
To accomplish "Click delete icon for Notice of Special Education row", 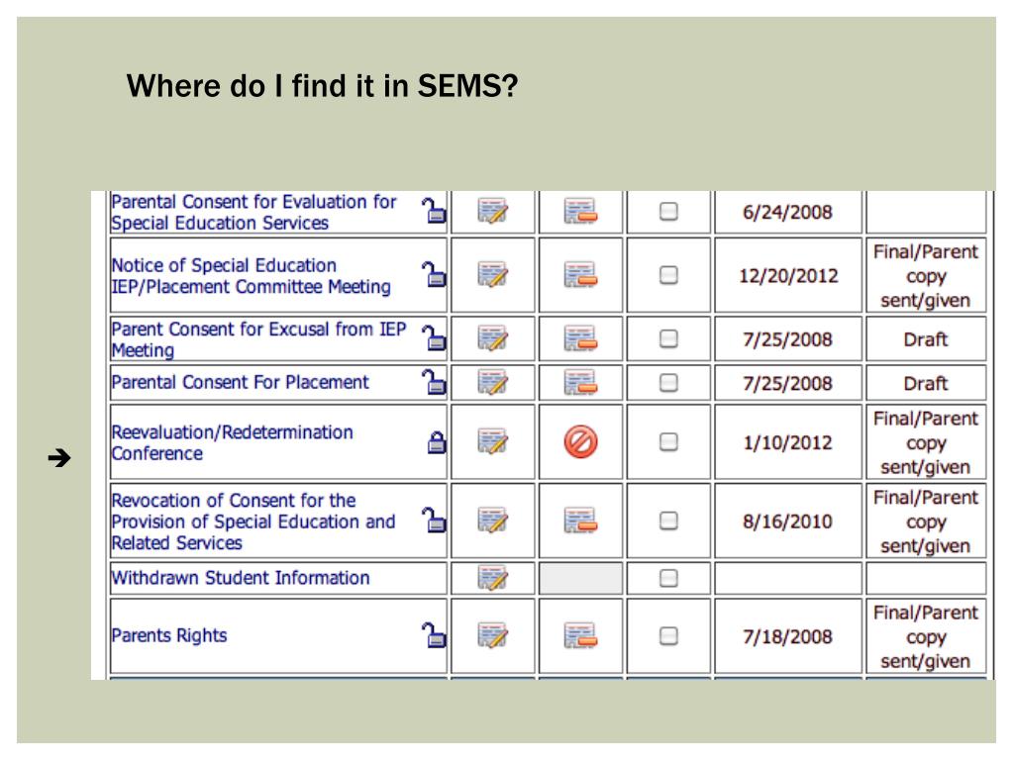I will tap(580, 275).
